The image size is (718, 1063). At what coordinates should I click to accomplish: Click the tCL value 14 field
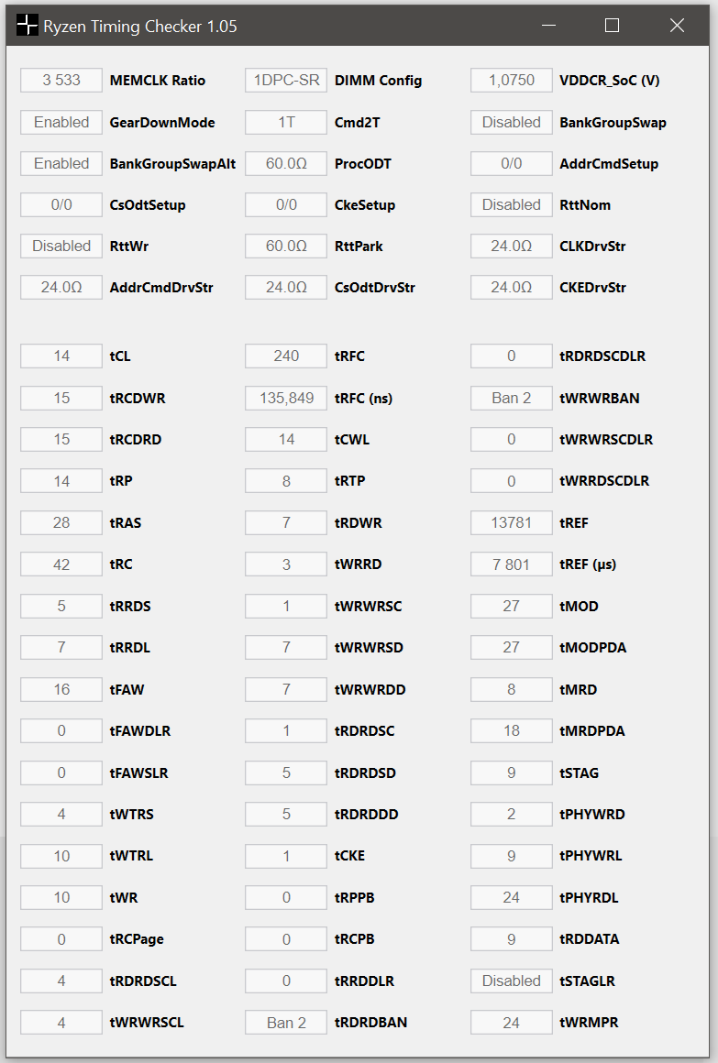61,356
